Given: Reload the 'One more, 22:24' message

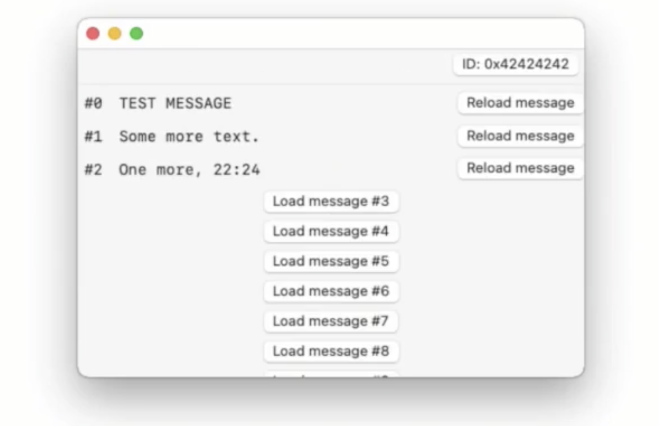Looking at the screenshot, I should click(x=520, y=168).
